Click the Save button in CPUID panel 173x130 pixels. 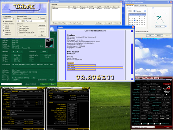click(44, 84)
